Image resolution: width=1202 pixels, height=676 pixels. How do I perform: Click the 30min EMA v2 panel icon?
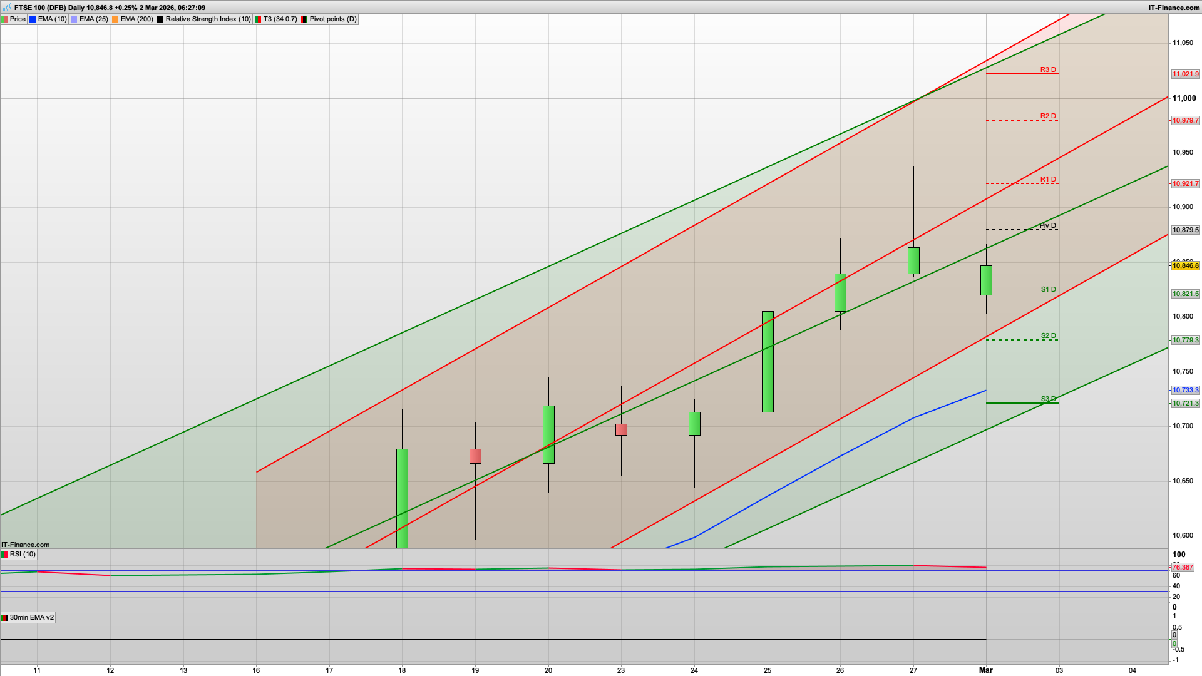coord(5,619)
